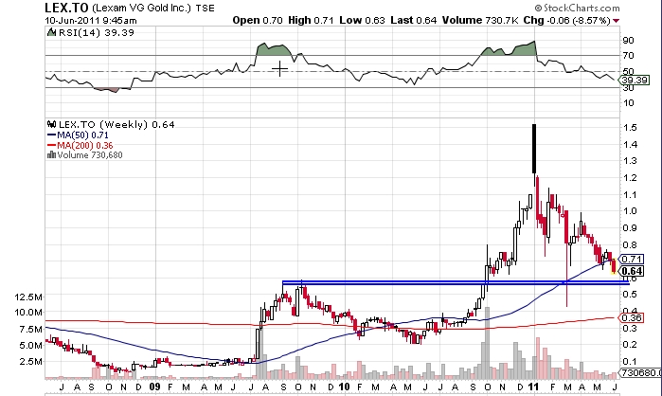Click the blue horizontal support line
This screenshot has height=396, width=662.
[x=456, y=282]
